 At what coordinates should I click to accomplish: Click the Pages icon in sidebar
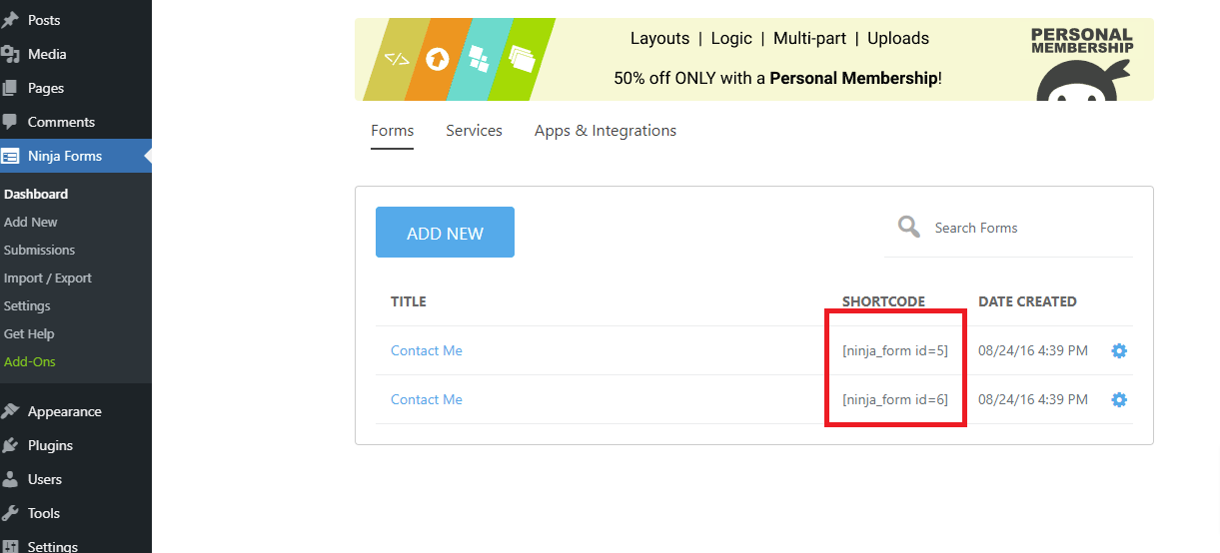point(10,88)
